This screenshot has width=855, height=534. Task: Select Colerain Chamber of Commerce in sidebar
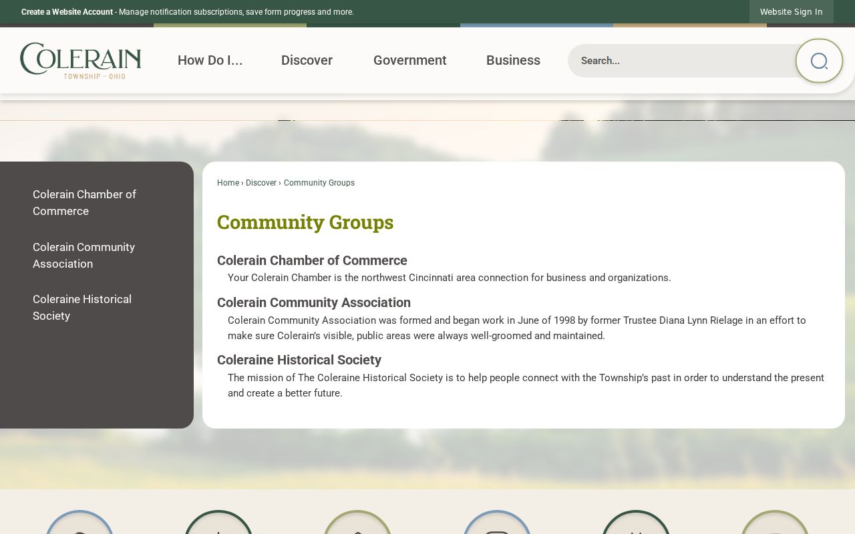(x=84, y=203)
